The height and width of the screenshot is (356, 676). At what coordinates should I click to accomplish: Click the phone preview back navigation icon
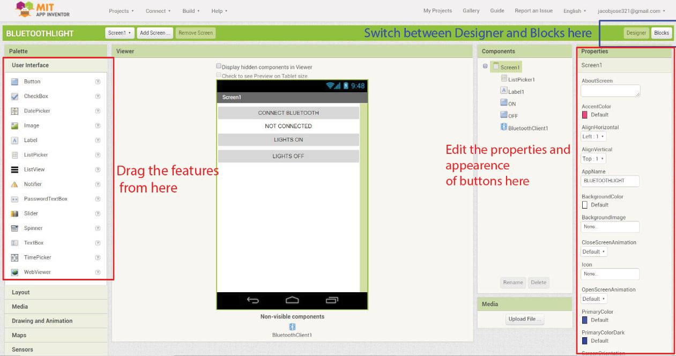point(253,300)
